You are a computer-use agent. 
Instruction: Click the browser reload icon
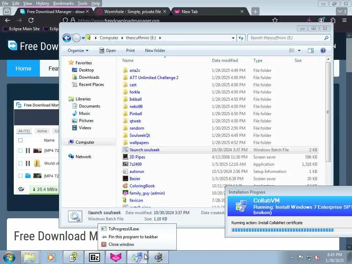pos(31,20)
